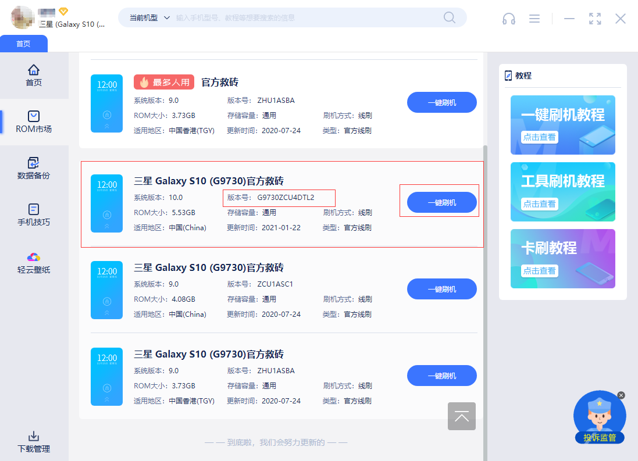Select the 首页 tab
Viewport: 638px width, 461px height.
24,44
